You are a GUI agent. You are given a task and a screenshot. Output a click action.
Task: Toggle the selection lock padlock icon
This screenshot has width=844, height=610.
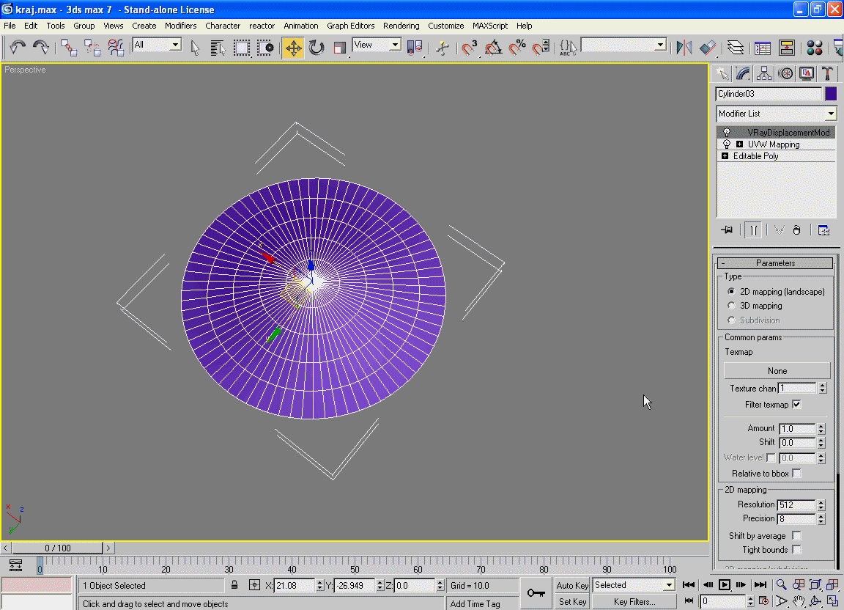pyautogui.click(x=234, y=585)
